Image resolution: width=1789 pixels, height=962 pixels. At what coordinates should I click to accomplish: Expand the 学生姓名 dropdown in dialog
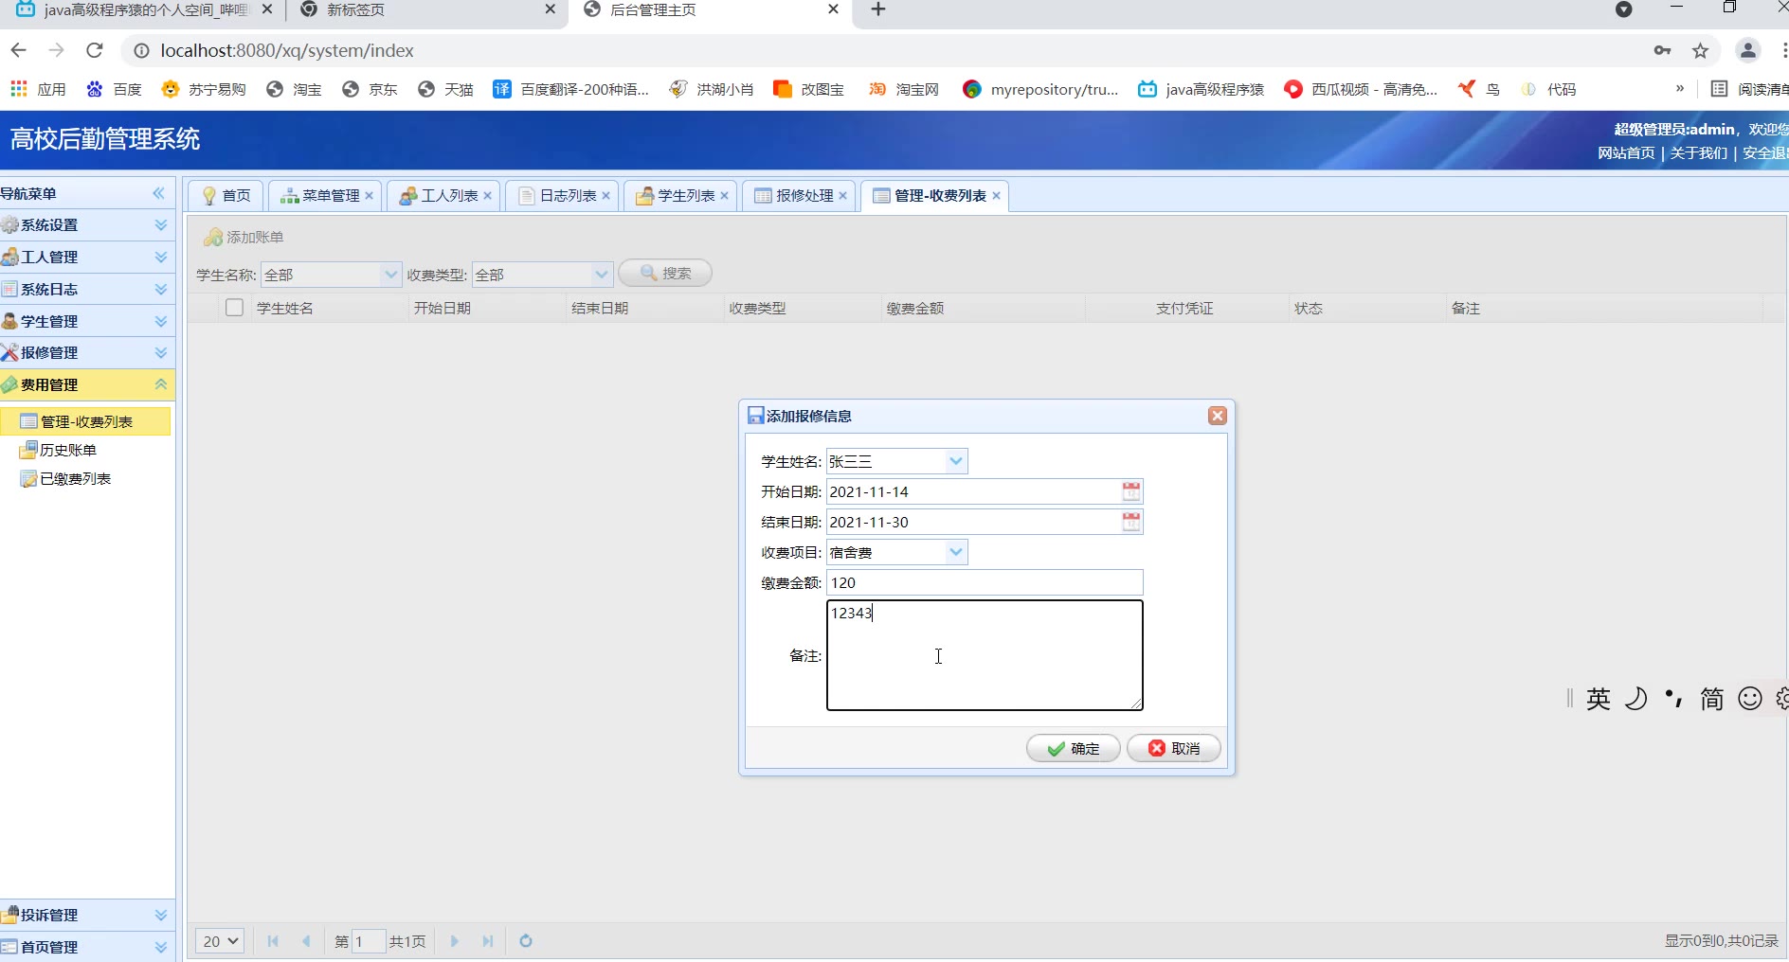(956, 461)
